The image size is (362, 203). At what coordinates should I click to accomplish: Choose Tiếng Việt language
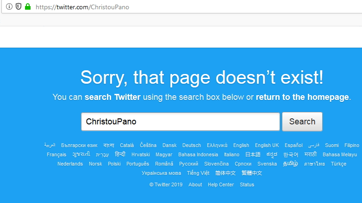tap(198, 173)
